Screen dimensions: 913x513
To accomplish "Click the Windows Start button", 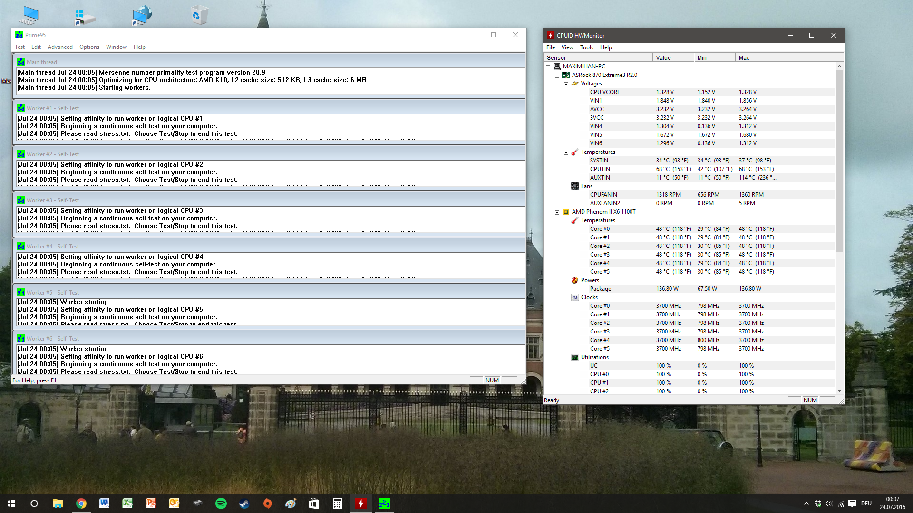I will pyautogui.click(x=11, y=503).
